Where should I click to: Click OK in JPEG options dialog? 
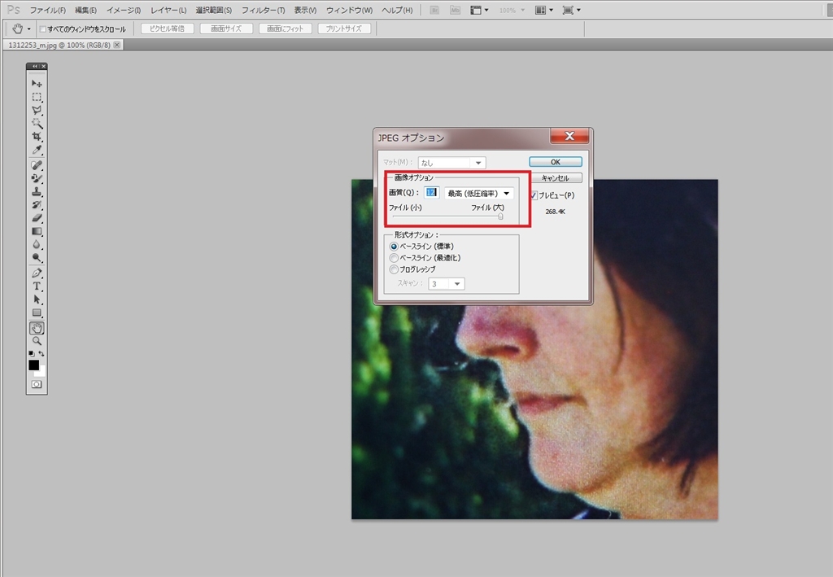click(x=555, y=162)
